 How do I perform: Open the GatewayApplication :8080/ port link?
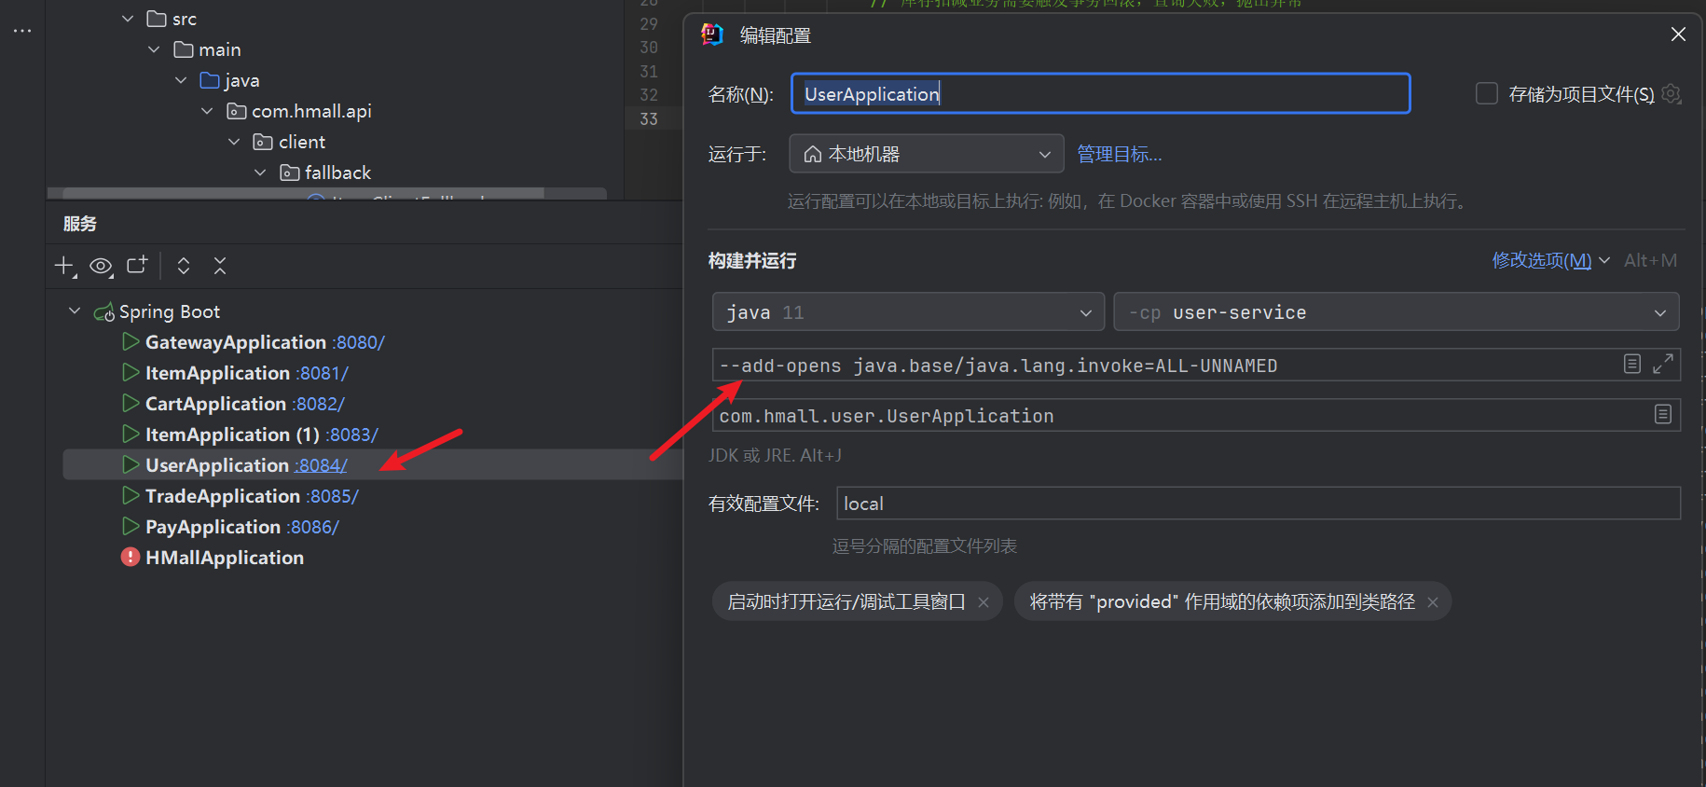[359, 342]
